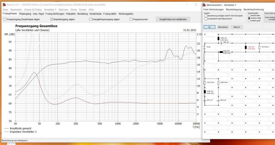Click the Abbruch button
Screen dimensions: 275x145
click(236, 27)
